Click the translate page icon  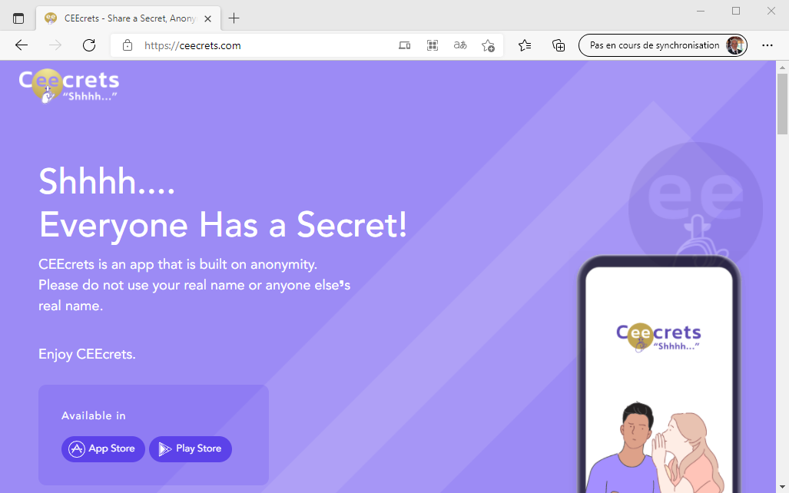[460, 45]
